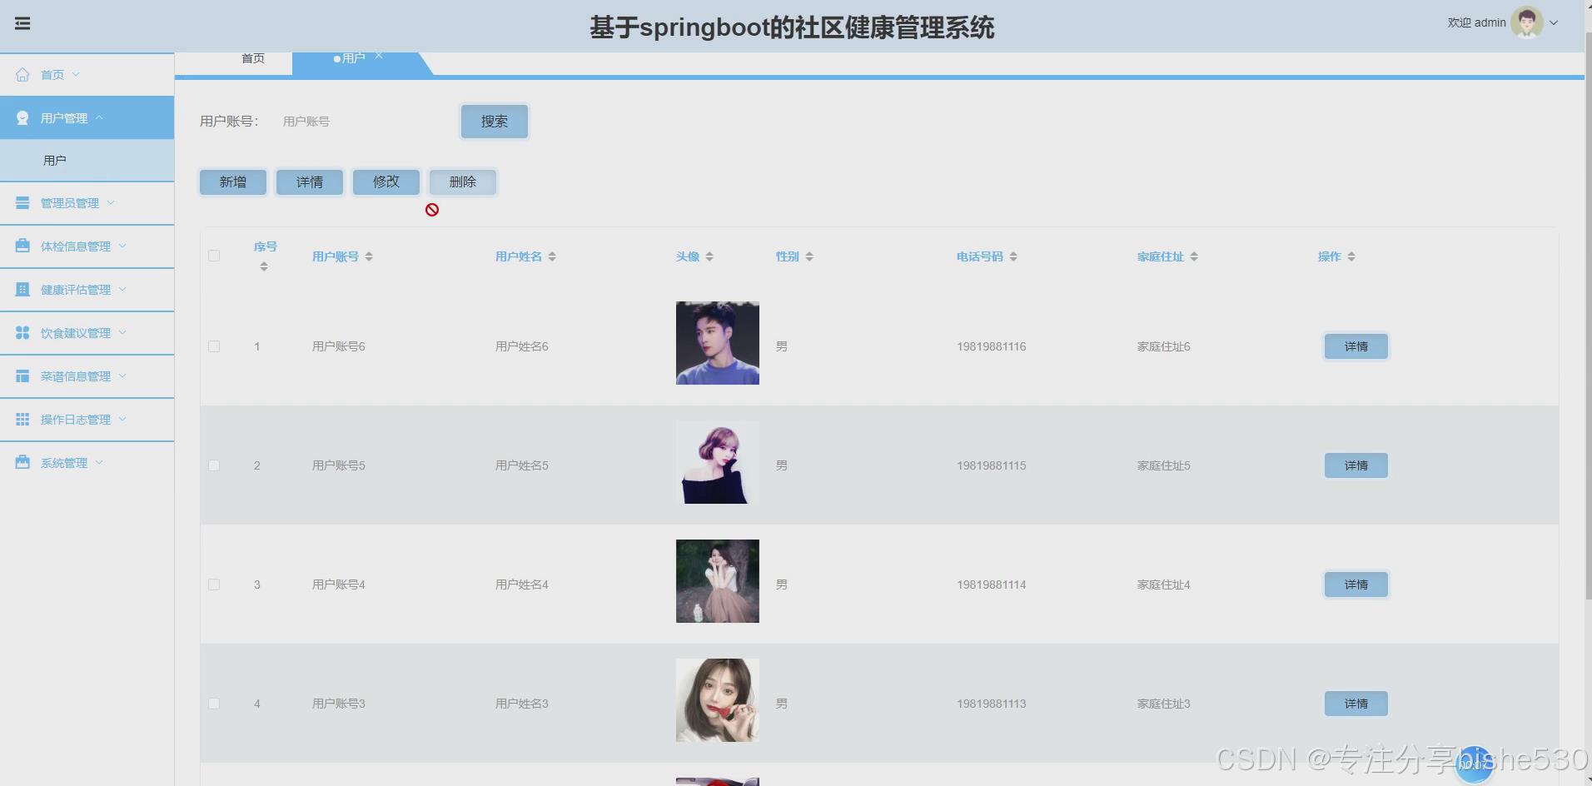Click the page vertical scrollbar

(x=1588, y=316)
